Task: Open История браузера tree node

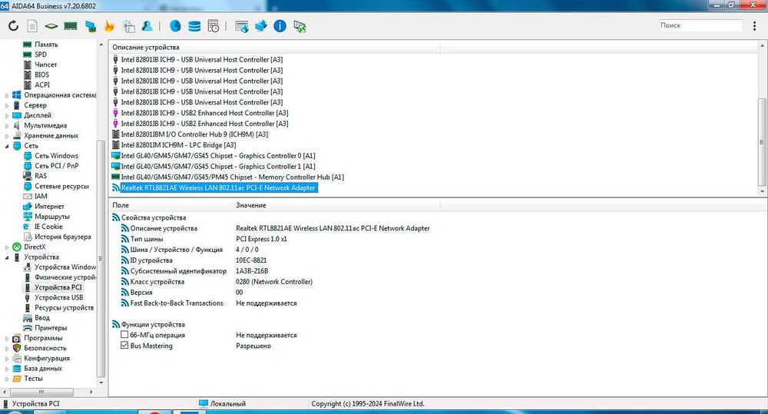Action: pos(63,237)
